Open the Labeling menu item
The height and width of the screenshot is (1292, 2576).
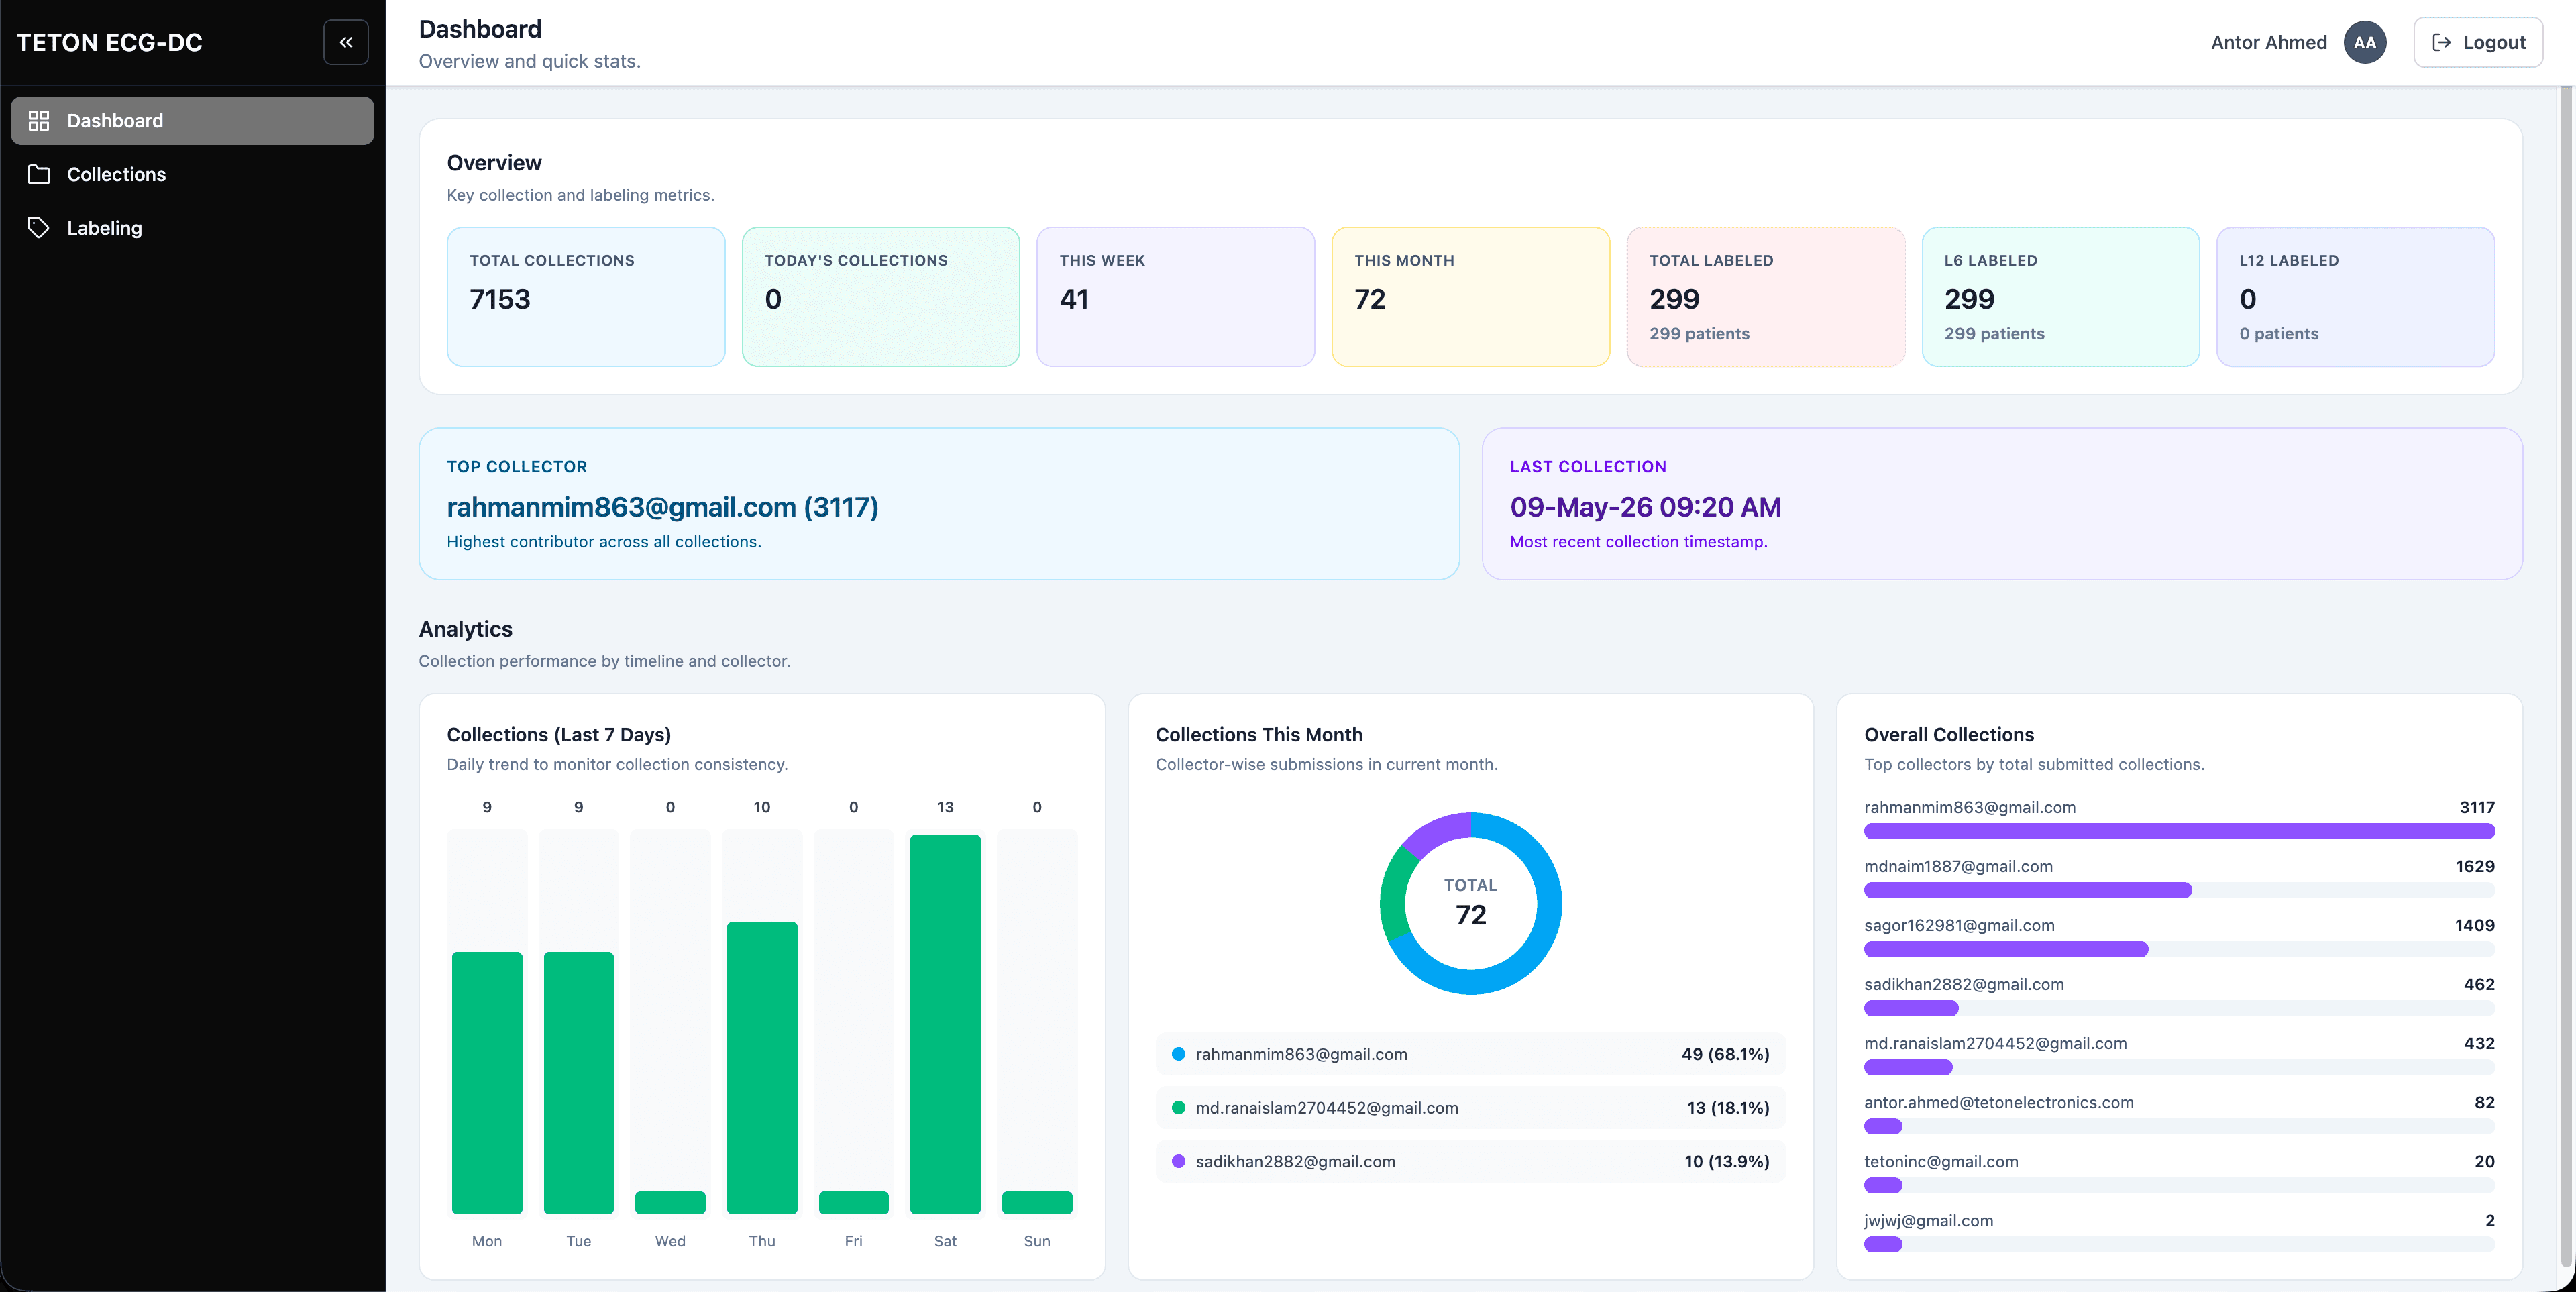[x=192, y=228]
